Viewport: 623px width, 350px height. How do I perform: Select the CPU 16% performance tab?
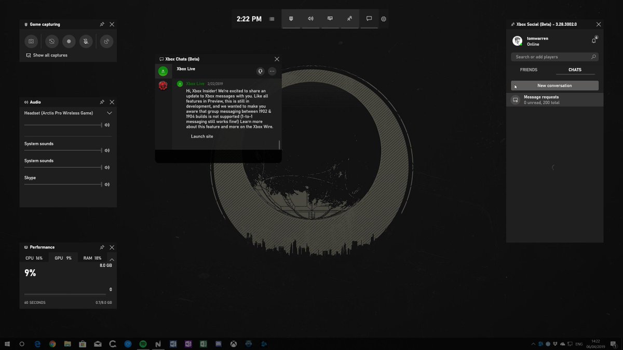(34, 258)
